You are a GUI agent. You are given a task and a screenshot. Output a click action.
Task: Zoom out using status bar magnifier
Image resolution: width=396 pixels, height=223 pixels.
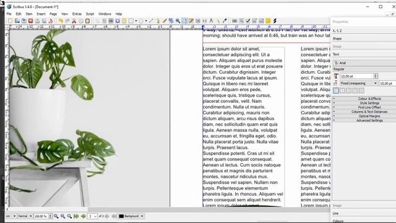[x=56, y=216]
